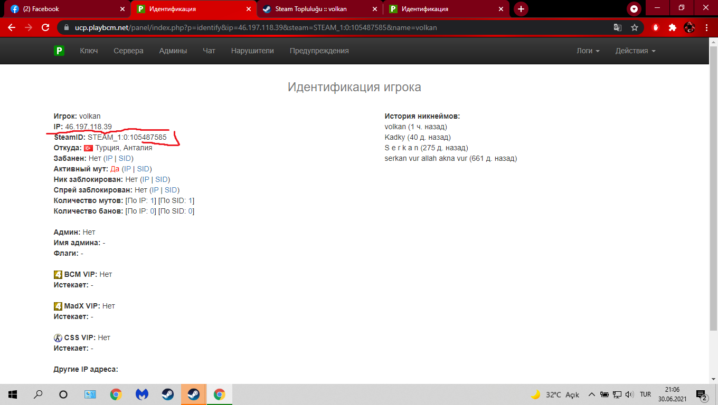Image resolution: width=718 pixels, height=405 pixels.
Task: Open the Сервера navigation item
Action: coord(128,51)
